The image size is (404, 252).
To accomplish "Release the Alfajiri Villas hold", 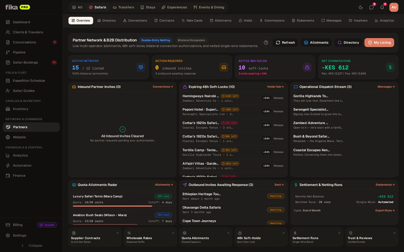I will coord(278,166).
